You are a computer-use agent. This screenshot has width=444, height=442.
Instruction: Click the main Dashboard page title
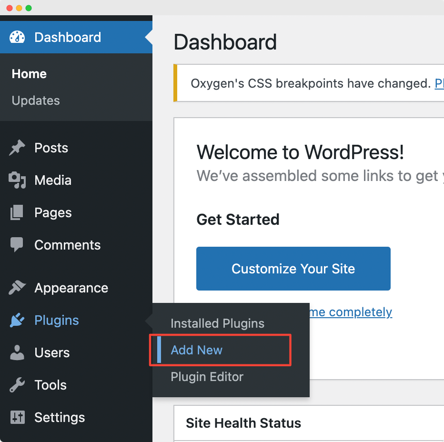coord(225,42)
